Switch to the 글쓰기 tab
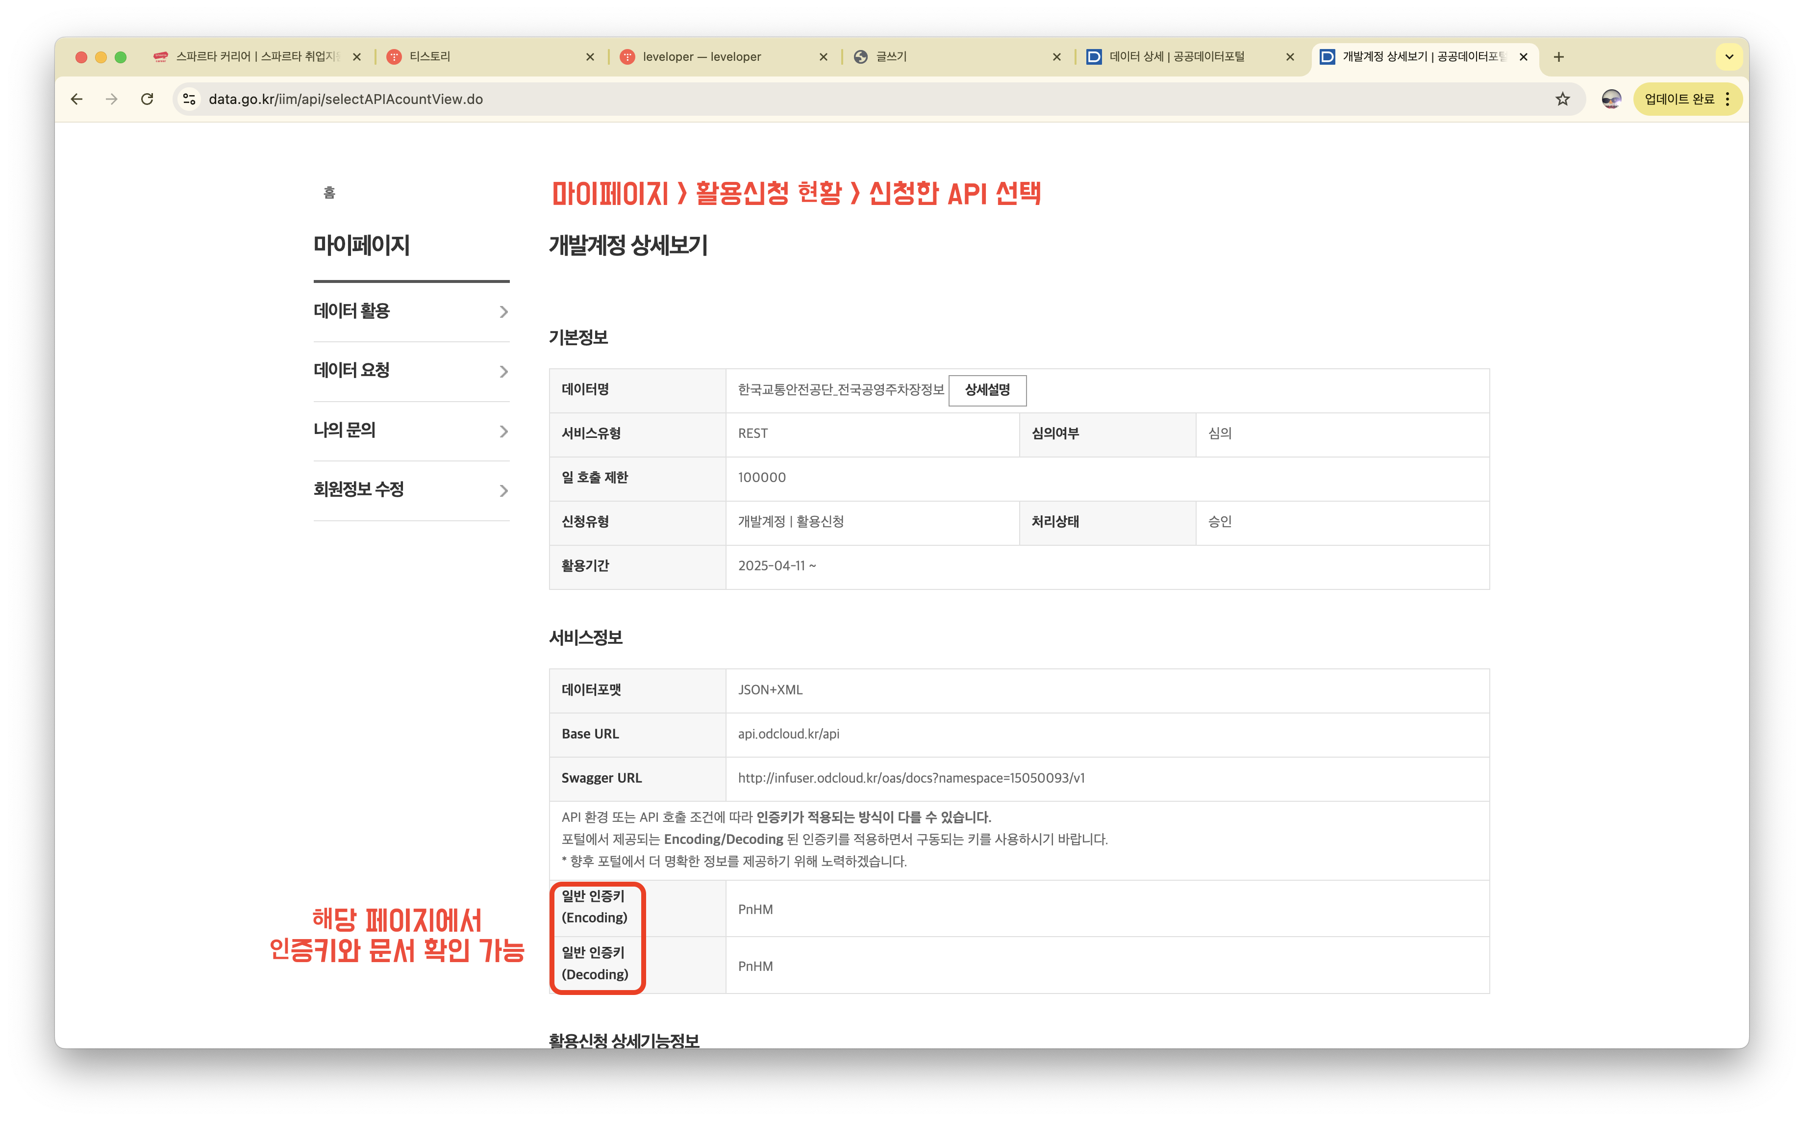 tap(949, 57)
